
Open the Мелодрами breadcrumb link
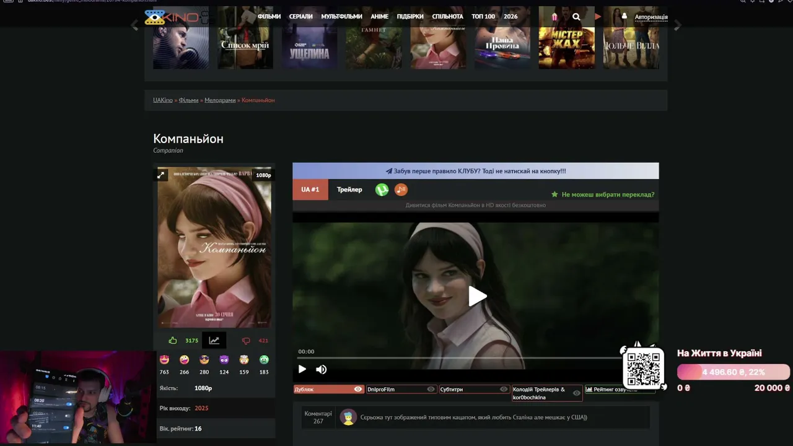pos(220,100)
